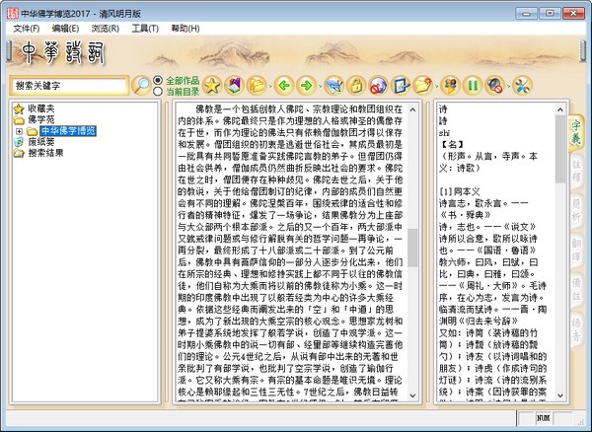Viewport: 592px width, 432px height.
Task: Click the magnifier search icon
Action: (x=142, y=86)
